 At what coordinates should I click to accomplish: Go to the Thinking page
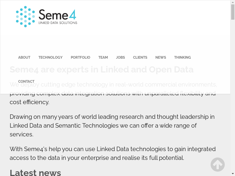click(182, 57)
